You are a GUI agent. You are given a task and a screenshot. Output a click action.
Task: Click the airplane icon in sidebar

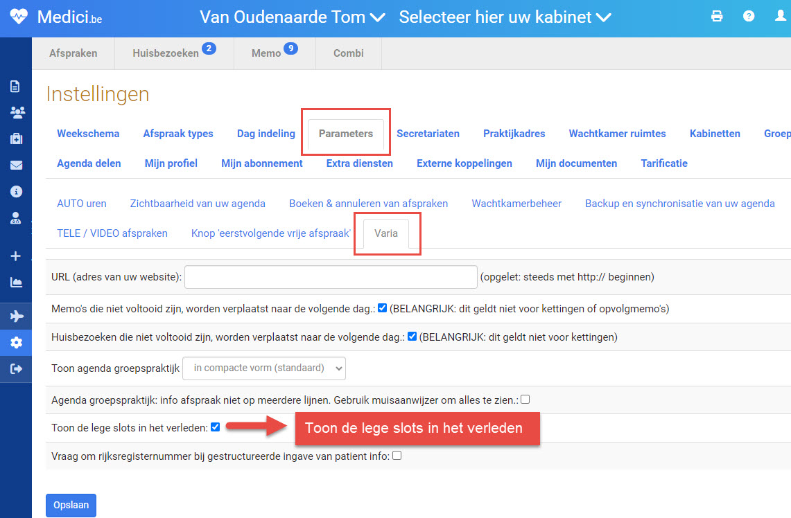(x=15, y=316)
